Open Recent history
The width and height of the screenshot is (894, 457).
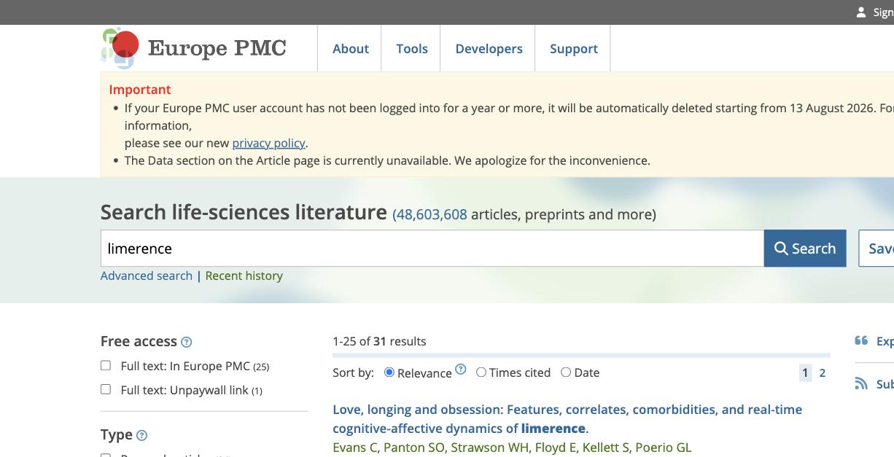(x=244, y=276)
